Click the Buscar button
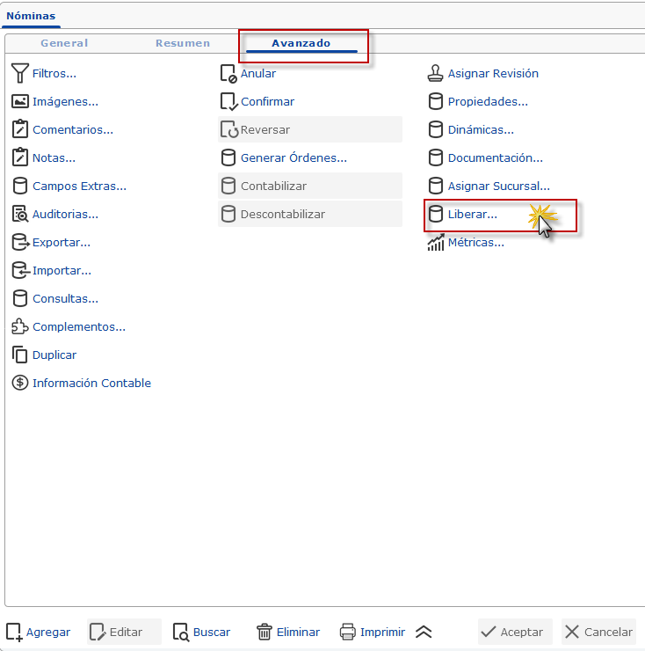The width and height of the screenshot is (645, 651). click(201, 632)
